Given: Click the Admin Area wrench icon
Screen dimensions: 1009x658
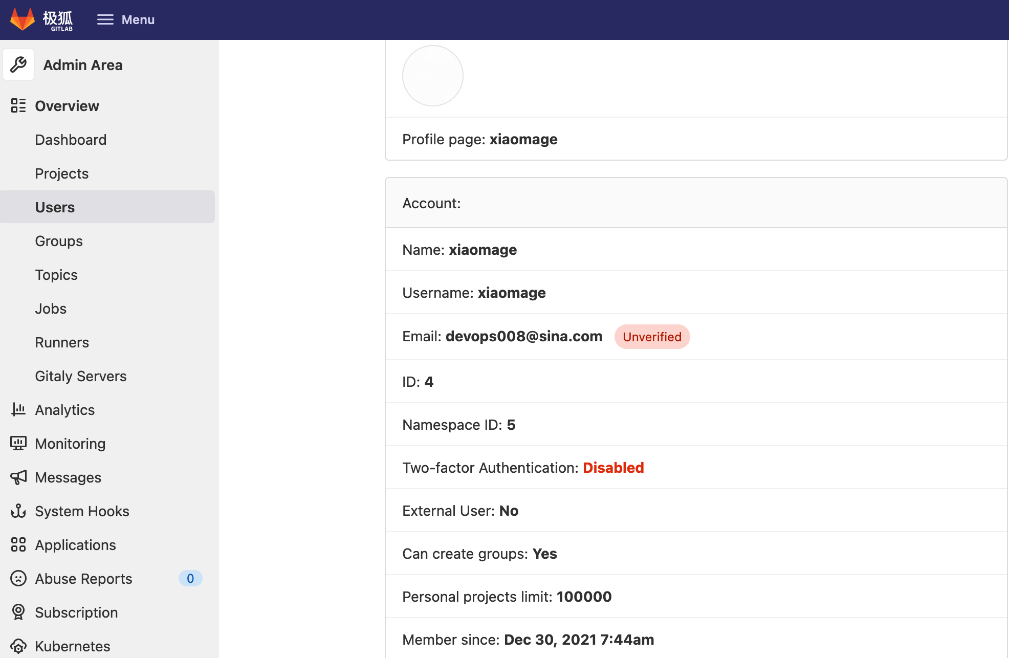Looking at the screenshot, I should pyautogui.click(x=18, y=64).
